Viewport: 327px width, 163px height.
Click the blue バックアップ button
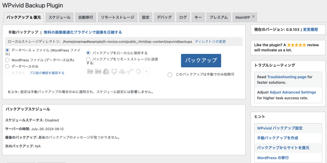[201, 61]
